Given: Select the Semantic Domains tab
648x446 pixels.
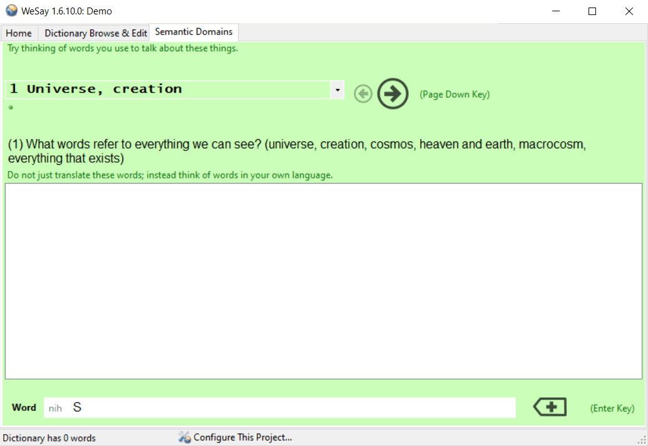Looking at the screenshot, I should coord(193,31).
